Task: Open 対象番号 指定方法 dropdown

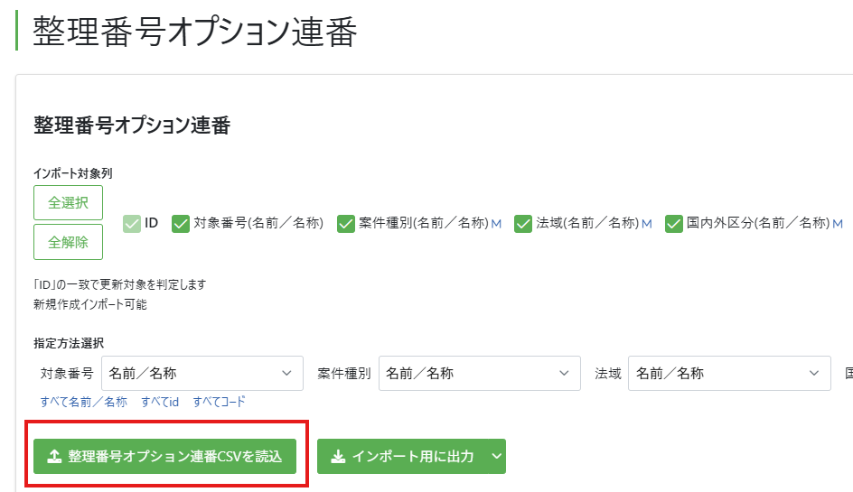Action: point(202,374)
